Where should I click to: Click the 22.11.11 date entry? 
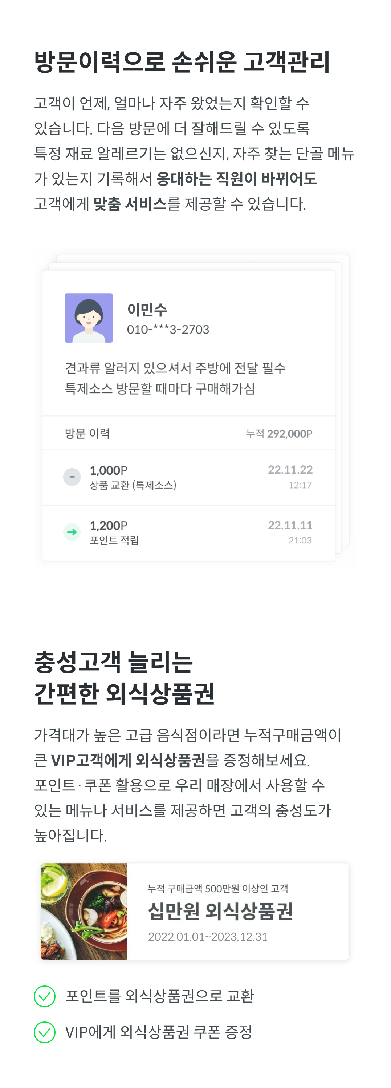(290, 525)
